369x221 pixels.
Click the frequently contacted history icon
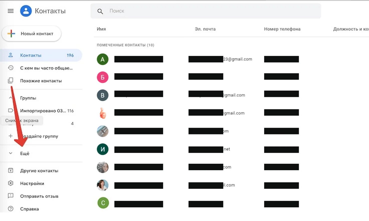point(11,68)
